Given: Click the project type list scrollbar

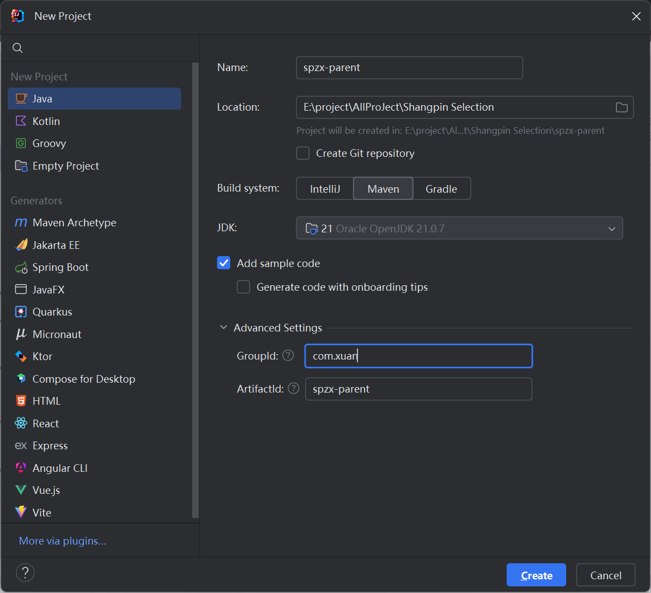Looking at the screenshot, I should coord(195,290).
